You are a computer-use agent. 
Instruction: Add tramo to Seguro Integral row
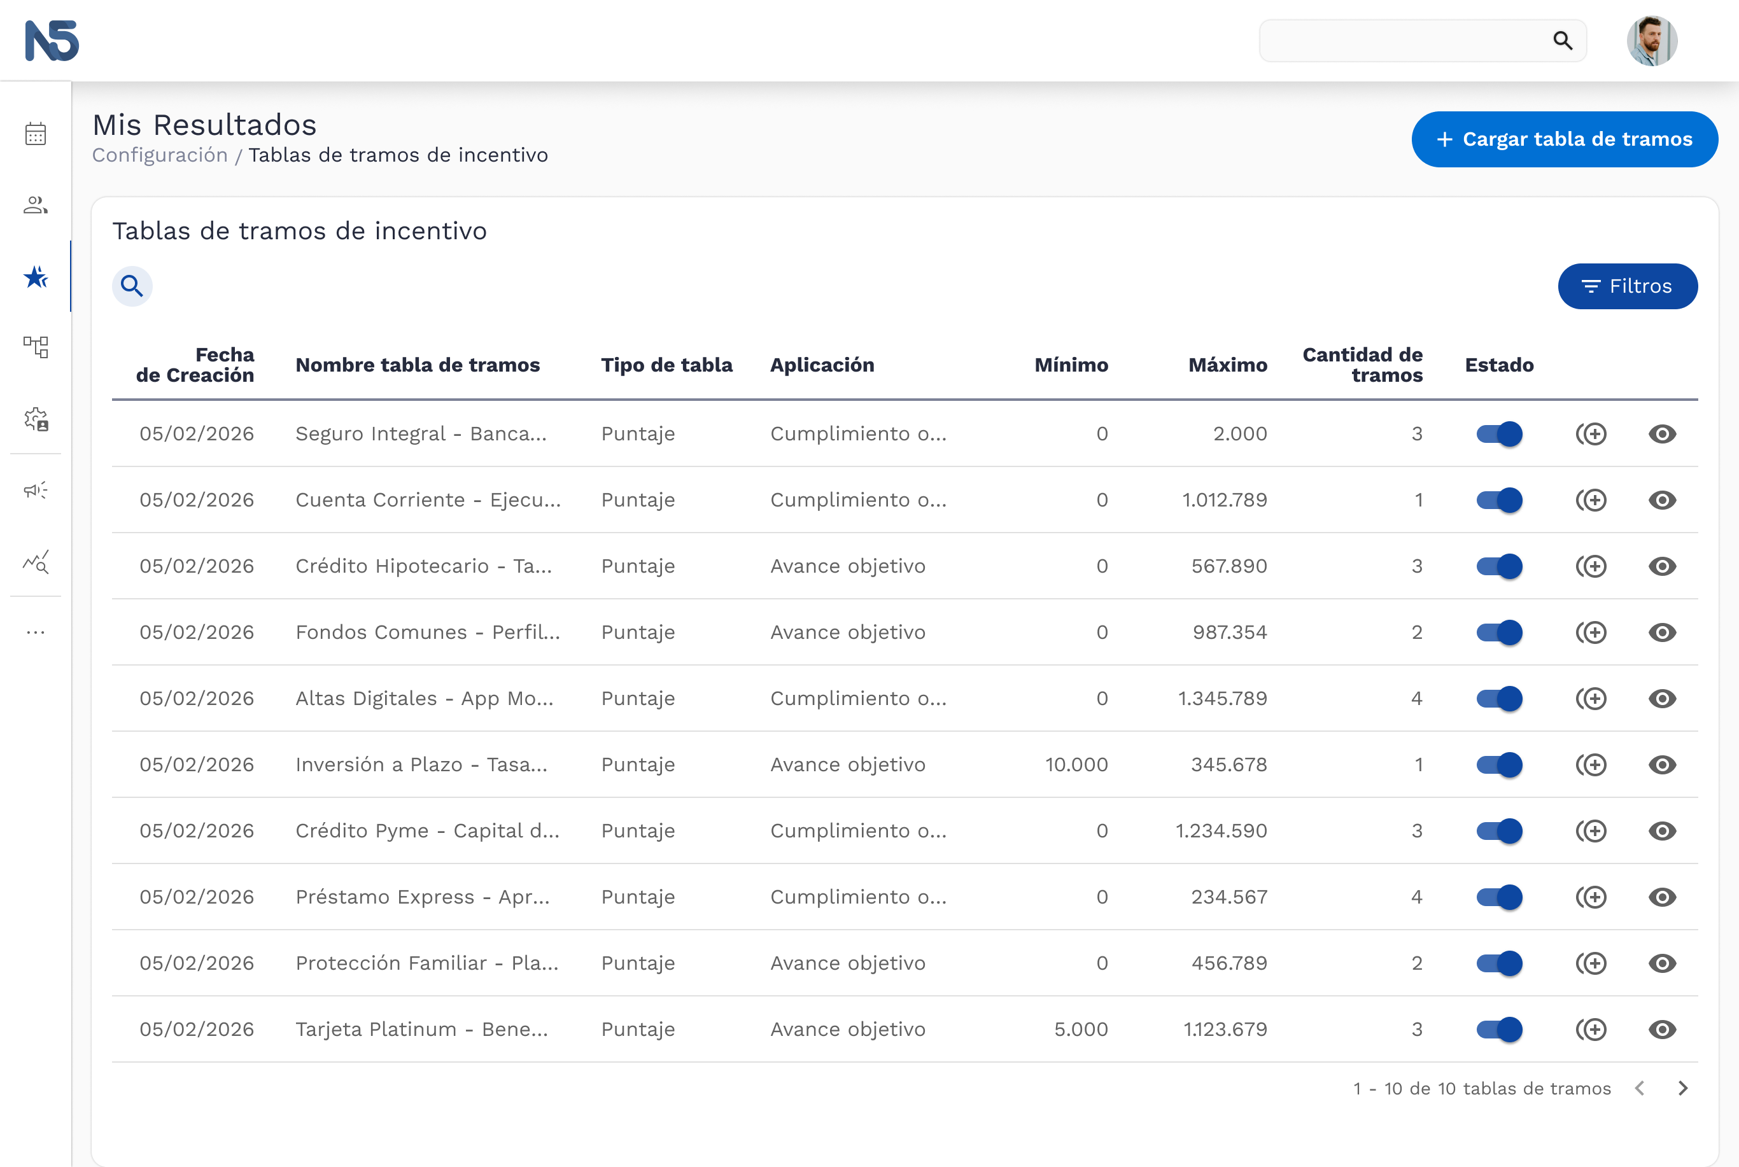click(1591, 434)
